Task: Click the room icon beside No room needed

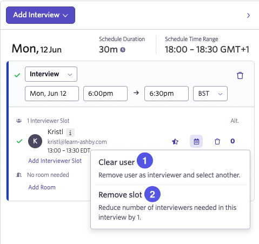Action: click(19, 175)
